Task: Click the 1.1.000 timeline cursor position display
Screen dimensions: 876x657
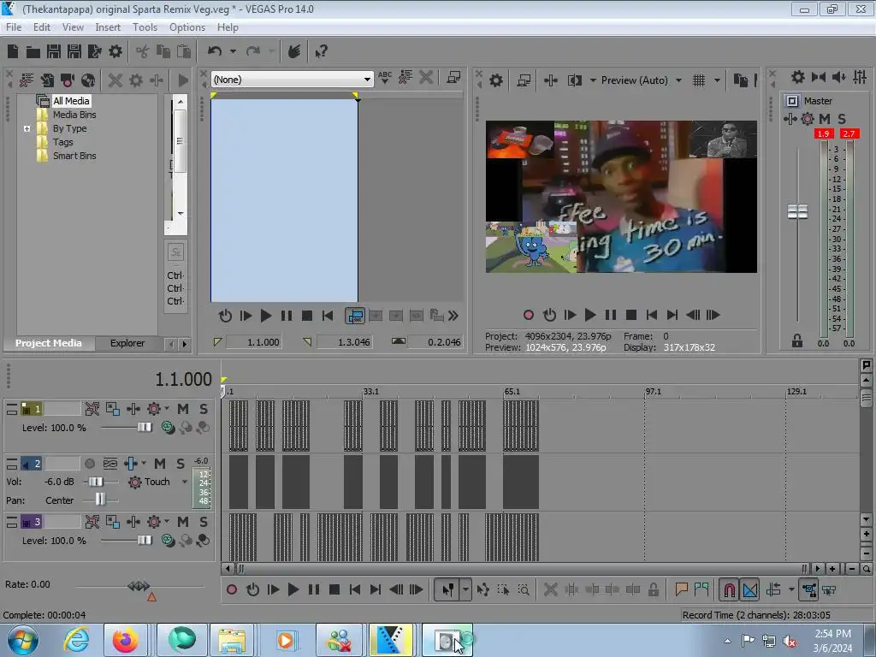Action: (x=183, y=379)
